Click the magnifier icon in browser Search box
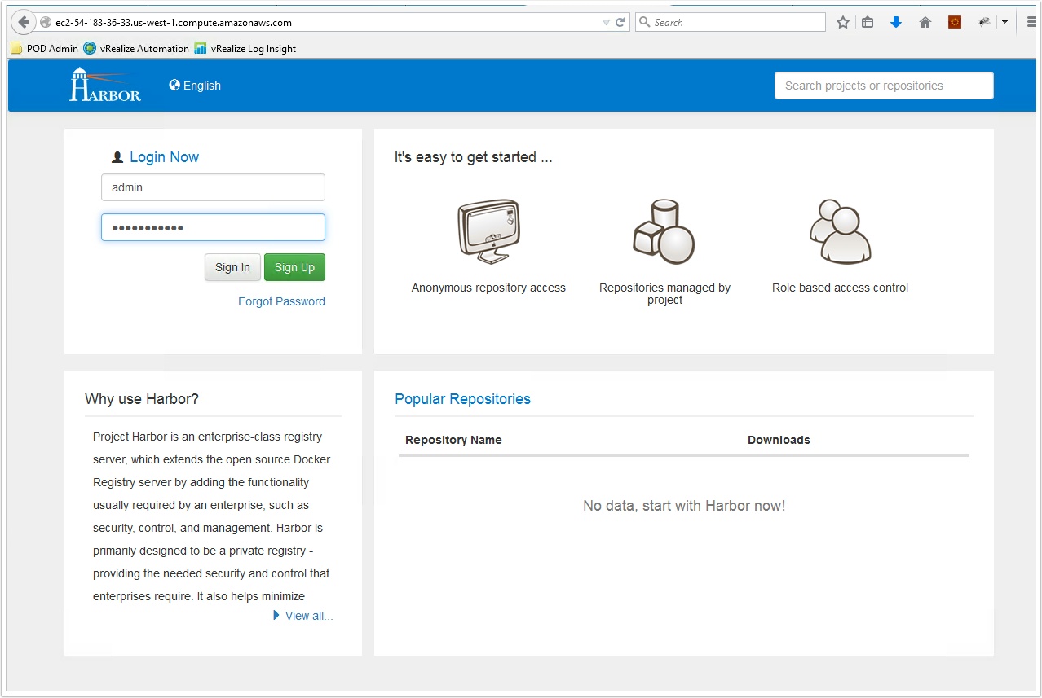The image size is (1042, 698). pos(644,23)
